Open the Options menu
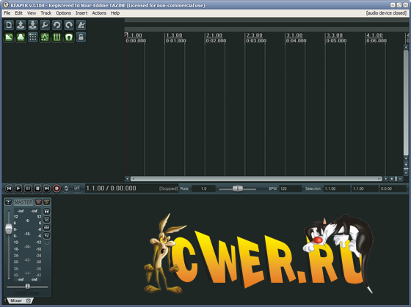 click(x=63, y=13)
